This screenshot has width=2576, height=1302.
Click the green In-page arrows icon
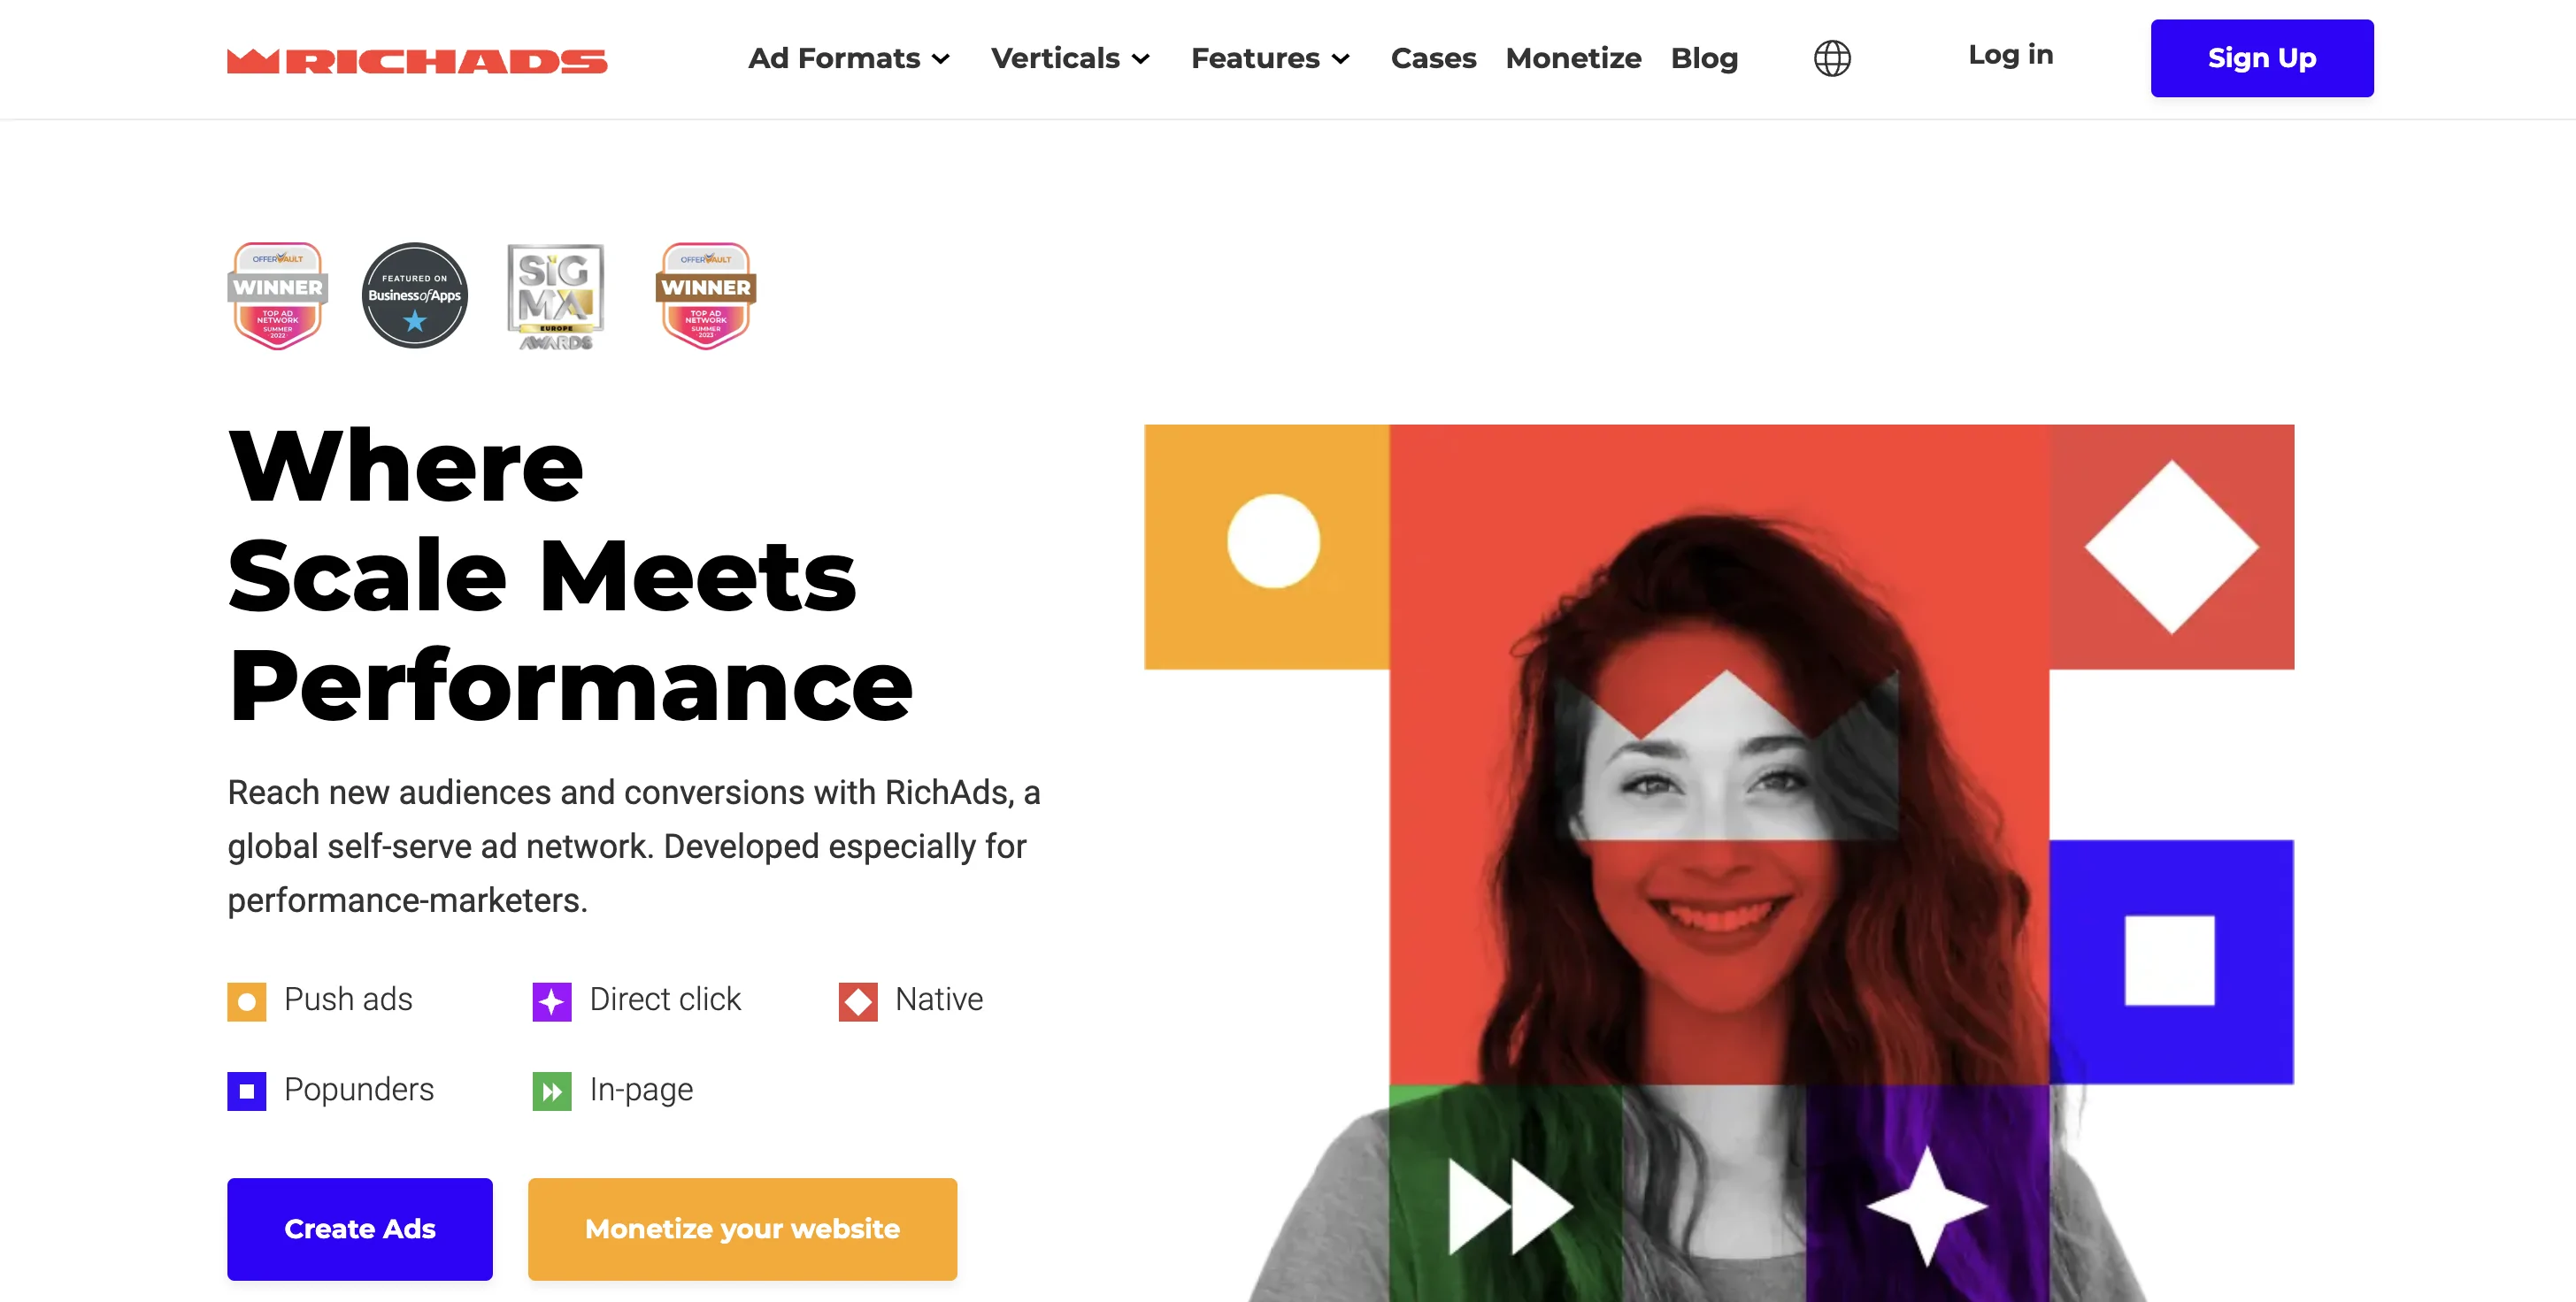click(x=552, y=1091)
